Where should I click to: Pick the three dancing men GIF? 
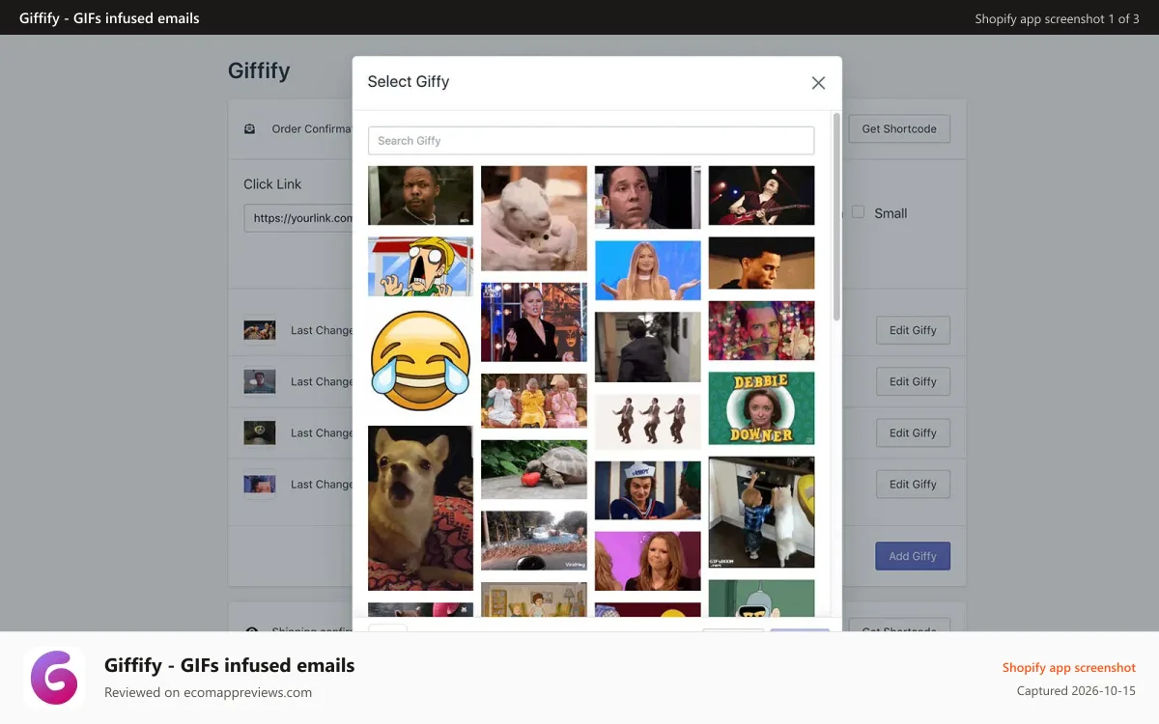[648, 422]
